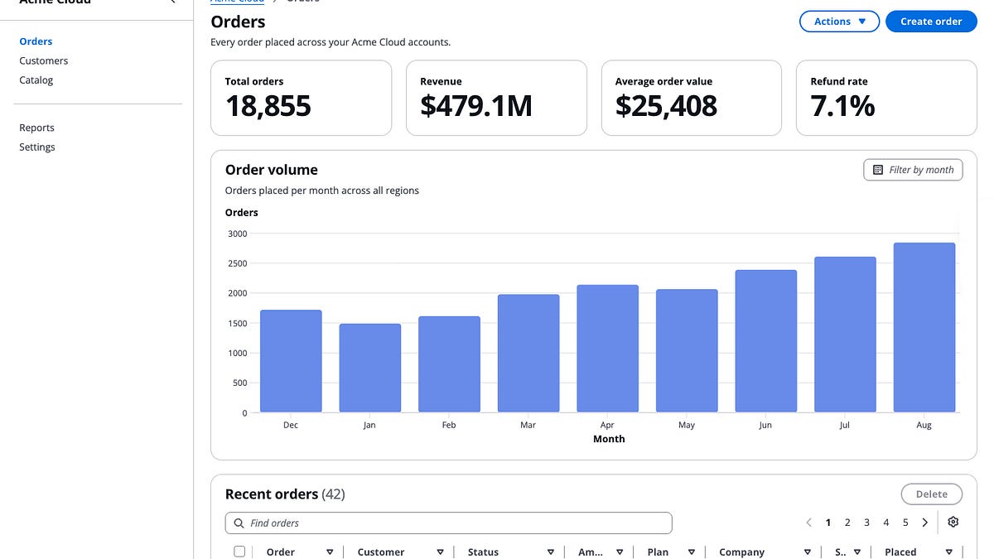Click the Recent orders (42) heading

coord(285,494)
